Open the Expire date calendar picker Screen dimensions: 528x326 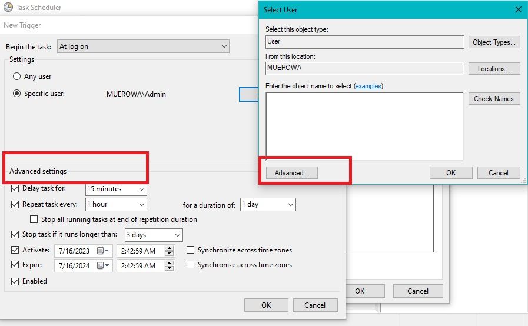[x=103, y=266]
